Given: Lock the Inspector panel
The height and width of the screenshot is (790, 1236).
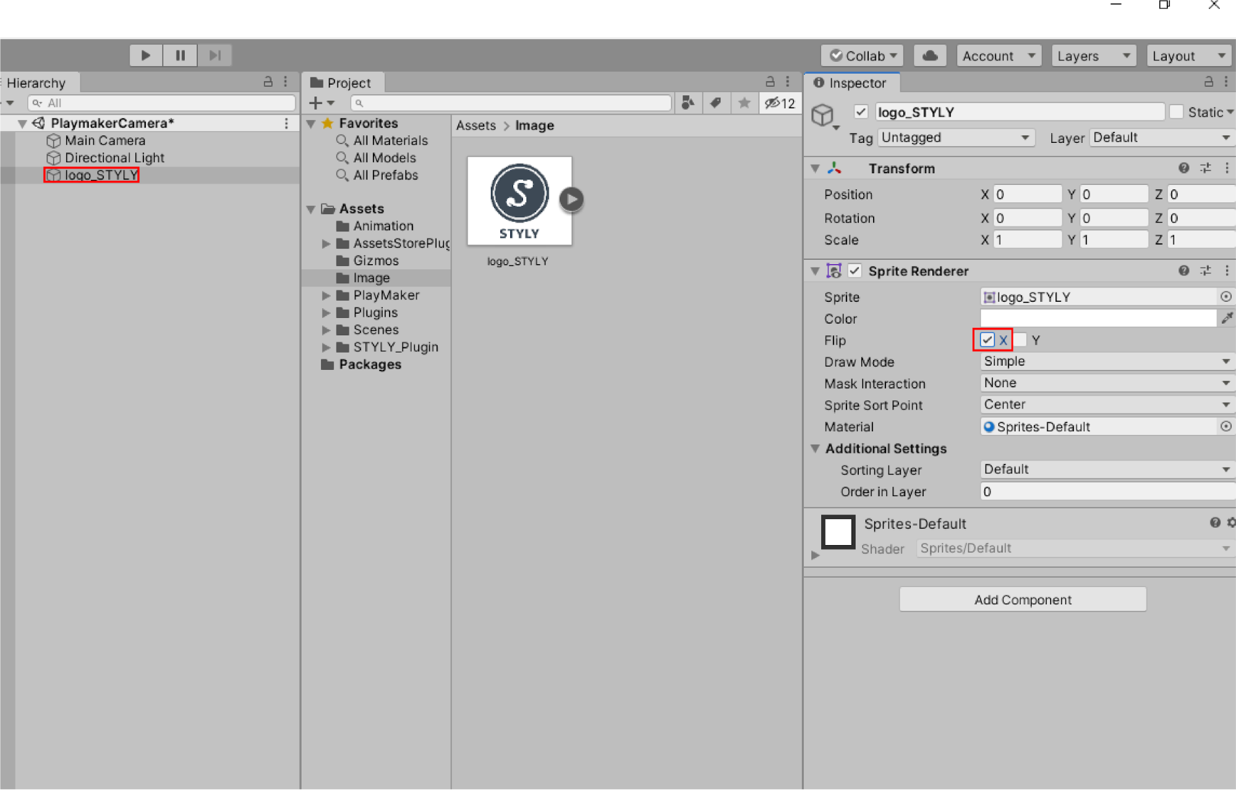Looking at the screenshot, I should point(1209,82).
